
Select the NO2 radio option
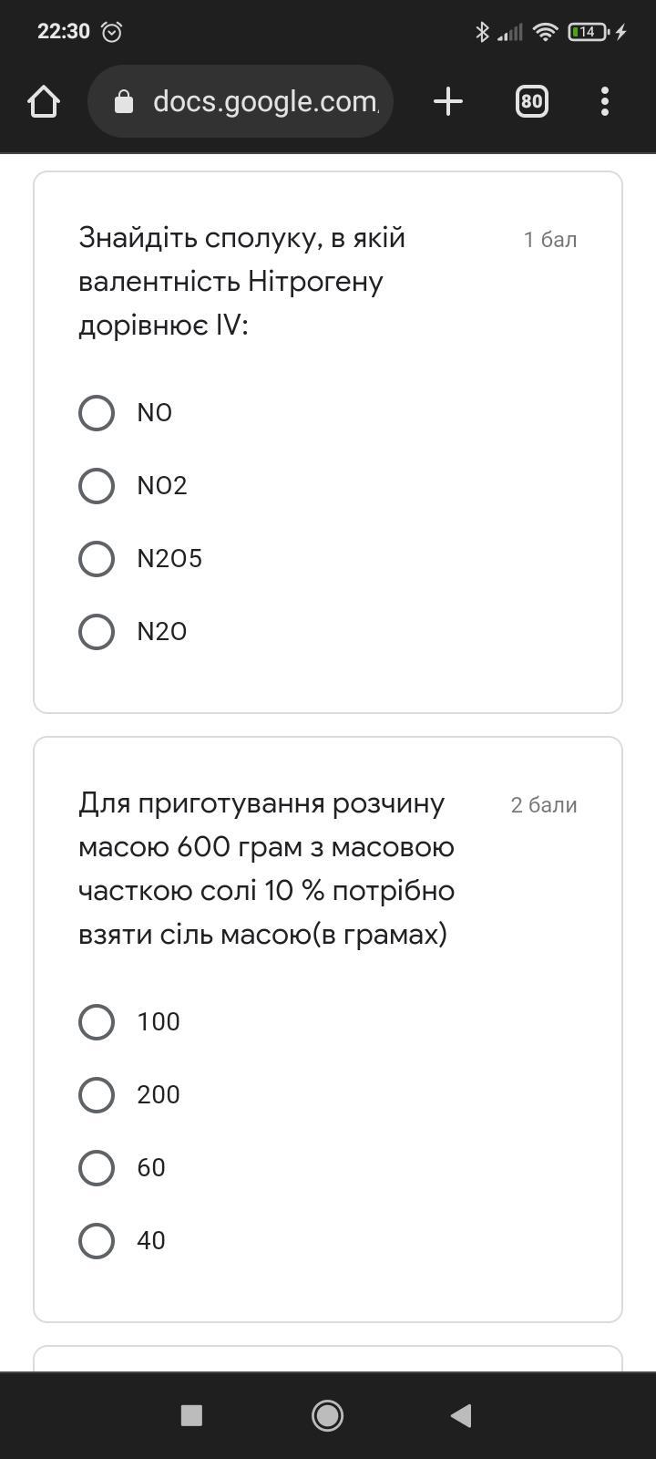(97, 486)
